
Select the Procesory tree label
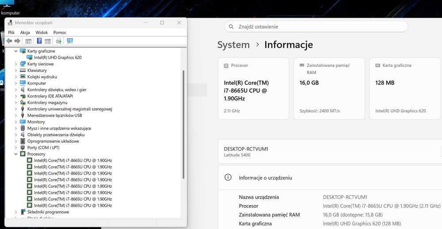(36, 154)
